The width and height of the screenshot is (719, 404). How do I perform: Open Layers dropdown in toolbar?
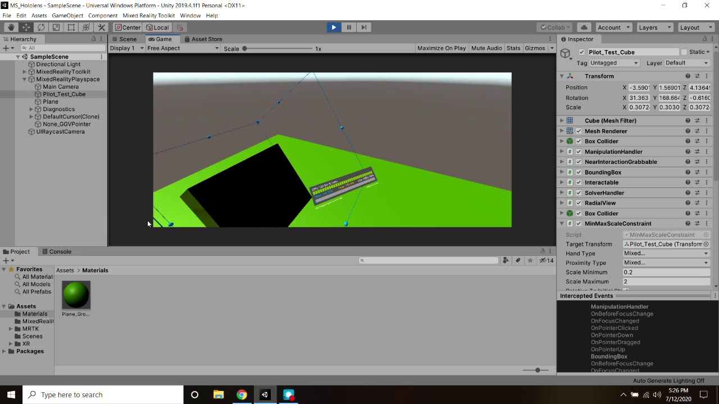654,27
